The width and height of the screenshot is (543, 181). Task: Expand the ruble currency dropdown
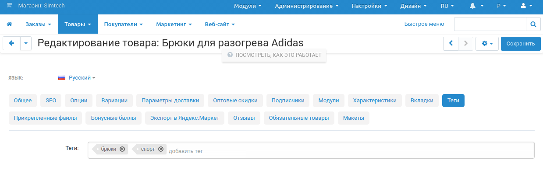point(501,6)
